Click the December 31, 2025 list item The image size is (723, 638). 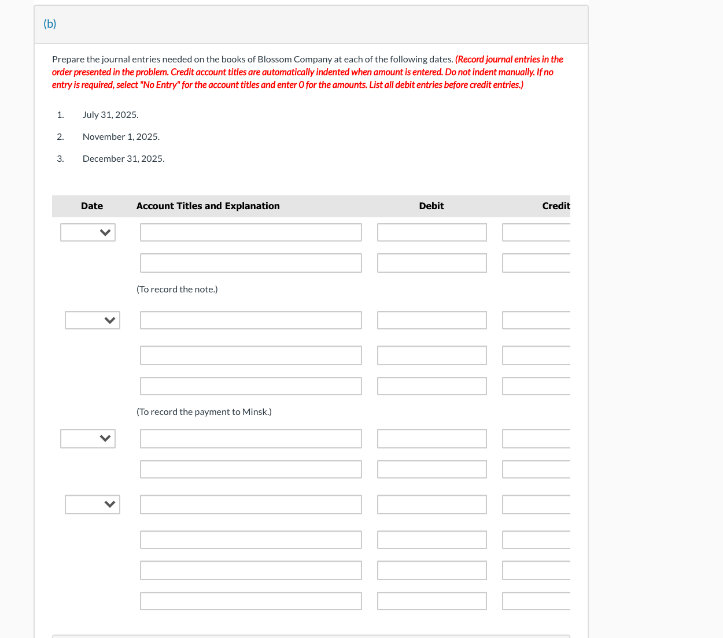click(x=123, y=158)
